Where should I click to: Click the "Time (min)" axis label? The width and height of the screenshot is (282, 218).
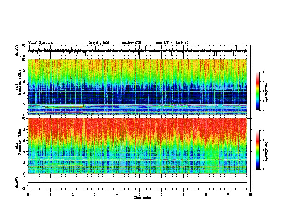(142, 198)
